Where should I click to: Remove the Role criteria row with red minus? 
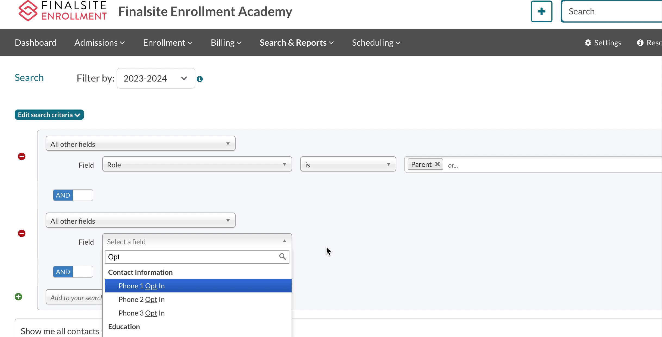click(22, 157)
